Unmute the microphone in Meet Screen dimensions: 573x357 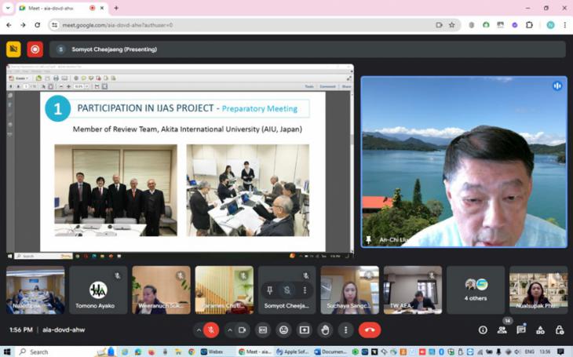(211, 330)
